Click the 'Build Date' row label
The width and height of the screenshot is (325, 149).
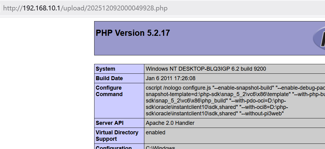point(109,78)
